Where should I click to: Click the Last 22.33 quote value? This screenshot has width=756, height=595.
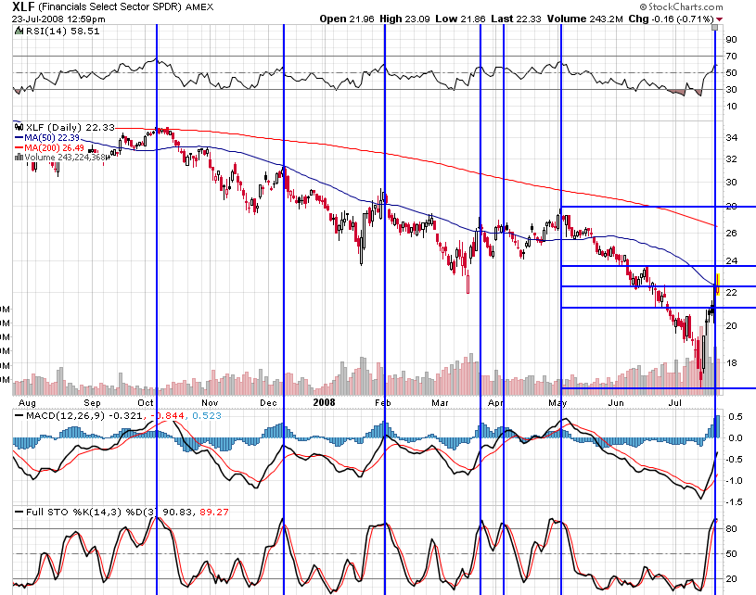click(516, 19)
